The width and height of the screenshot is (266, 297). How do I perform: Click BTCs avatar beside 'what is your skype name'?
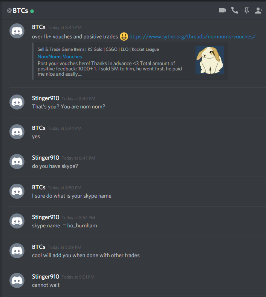17,191
